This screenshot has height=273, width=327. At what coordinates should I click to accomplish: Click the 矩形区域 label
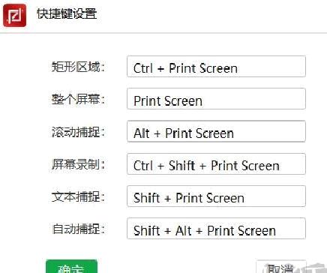[x=78, y=67]
